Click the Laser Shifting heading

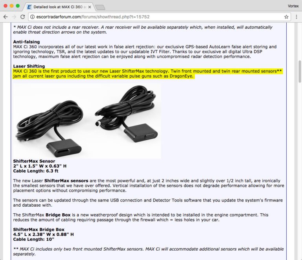(29, 66)
